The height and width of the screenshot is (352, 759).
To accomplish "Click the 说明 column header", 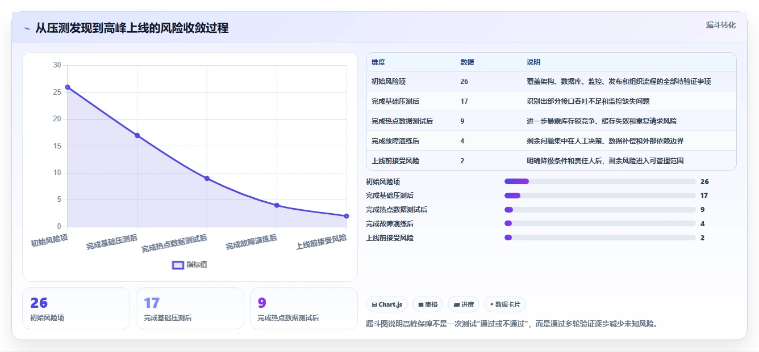I will point(533,62).
